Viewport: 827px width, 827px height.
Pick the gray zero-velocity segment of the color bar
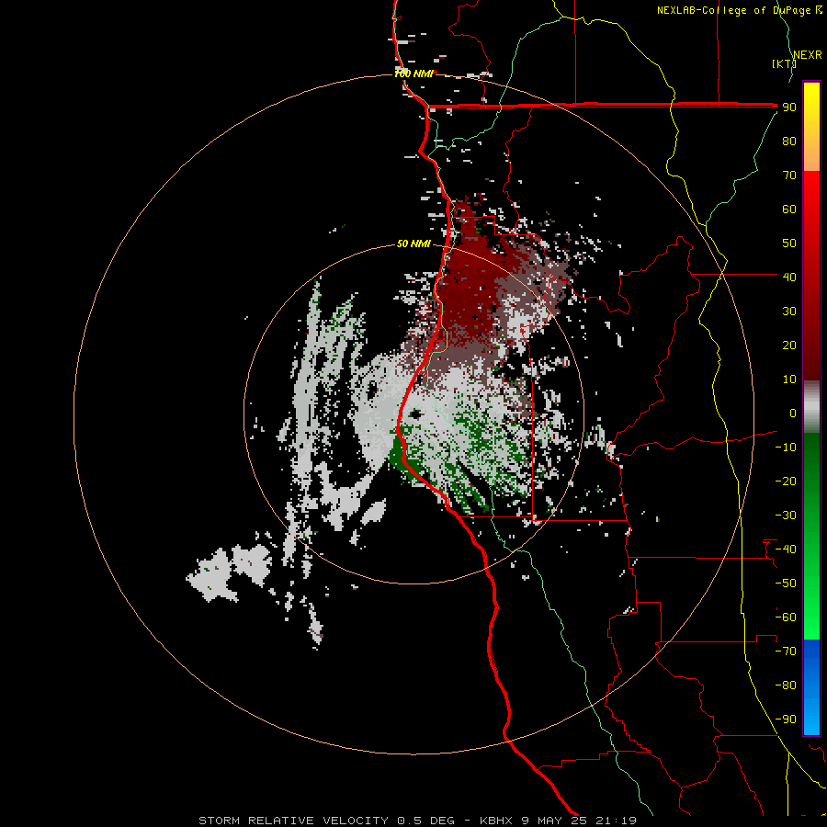point(811,407)
